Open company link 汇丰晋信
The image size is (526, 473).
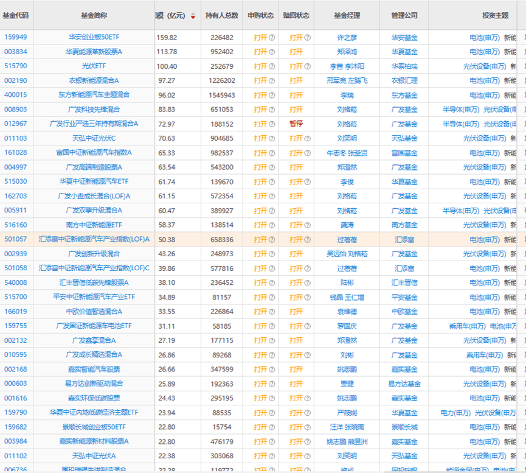[x=404, y=283]
